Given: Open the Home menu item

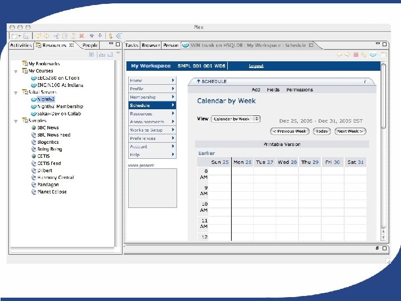Looking at the screenshot, I should pyautogui.click(x=152, y=80).
